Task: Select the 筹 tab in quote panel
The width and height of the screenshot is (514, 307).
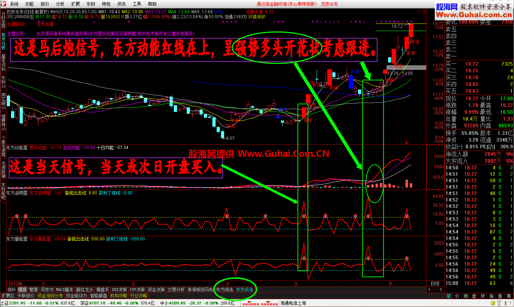Action: coord(509,296)
